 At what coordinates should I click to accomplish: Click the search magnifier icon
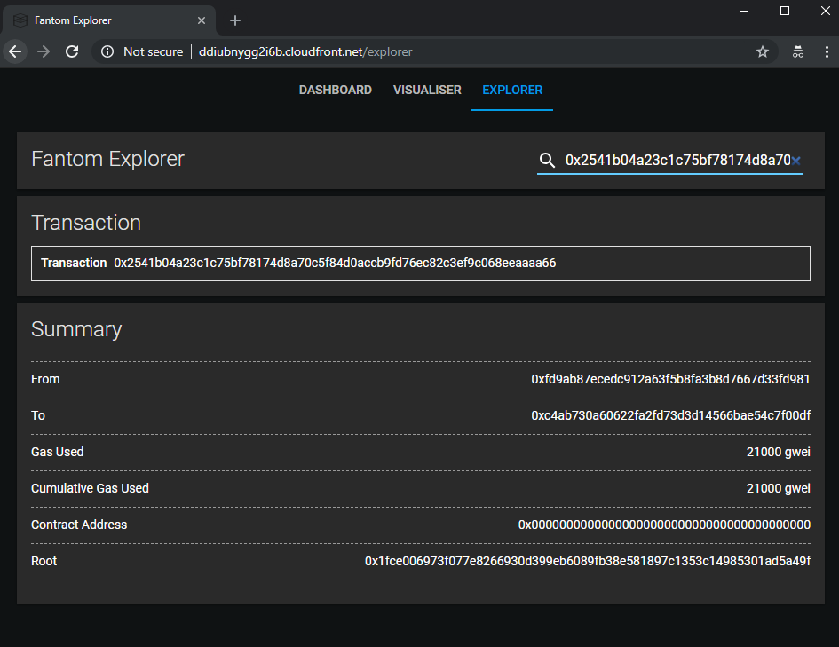tap(547, 160)
